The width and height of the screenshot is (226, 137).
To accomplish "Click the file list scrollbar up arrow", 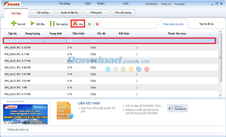I will pos(220,31).
